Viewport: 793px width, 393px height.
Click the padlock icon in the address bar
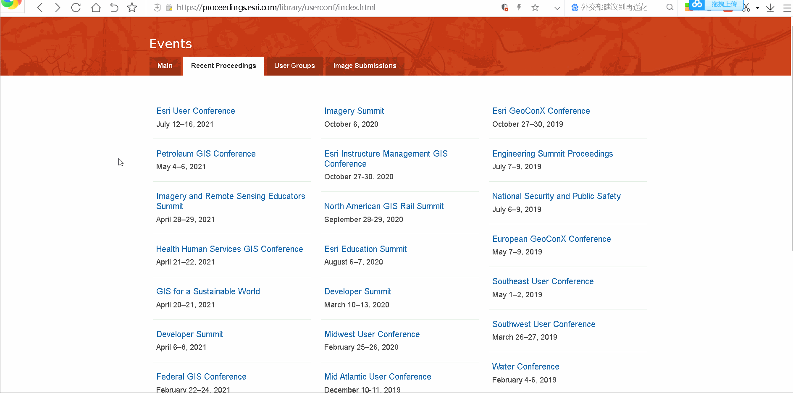169,8
